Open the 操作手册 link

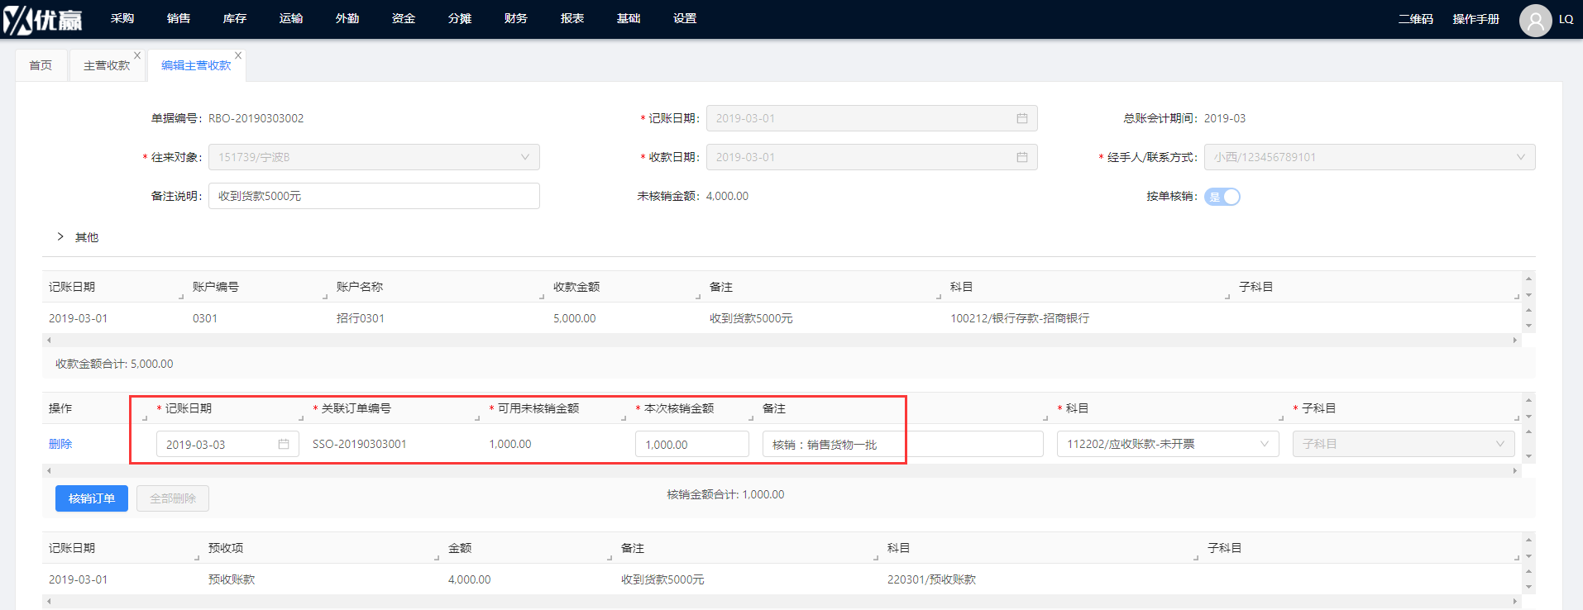[1476, 19]
